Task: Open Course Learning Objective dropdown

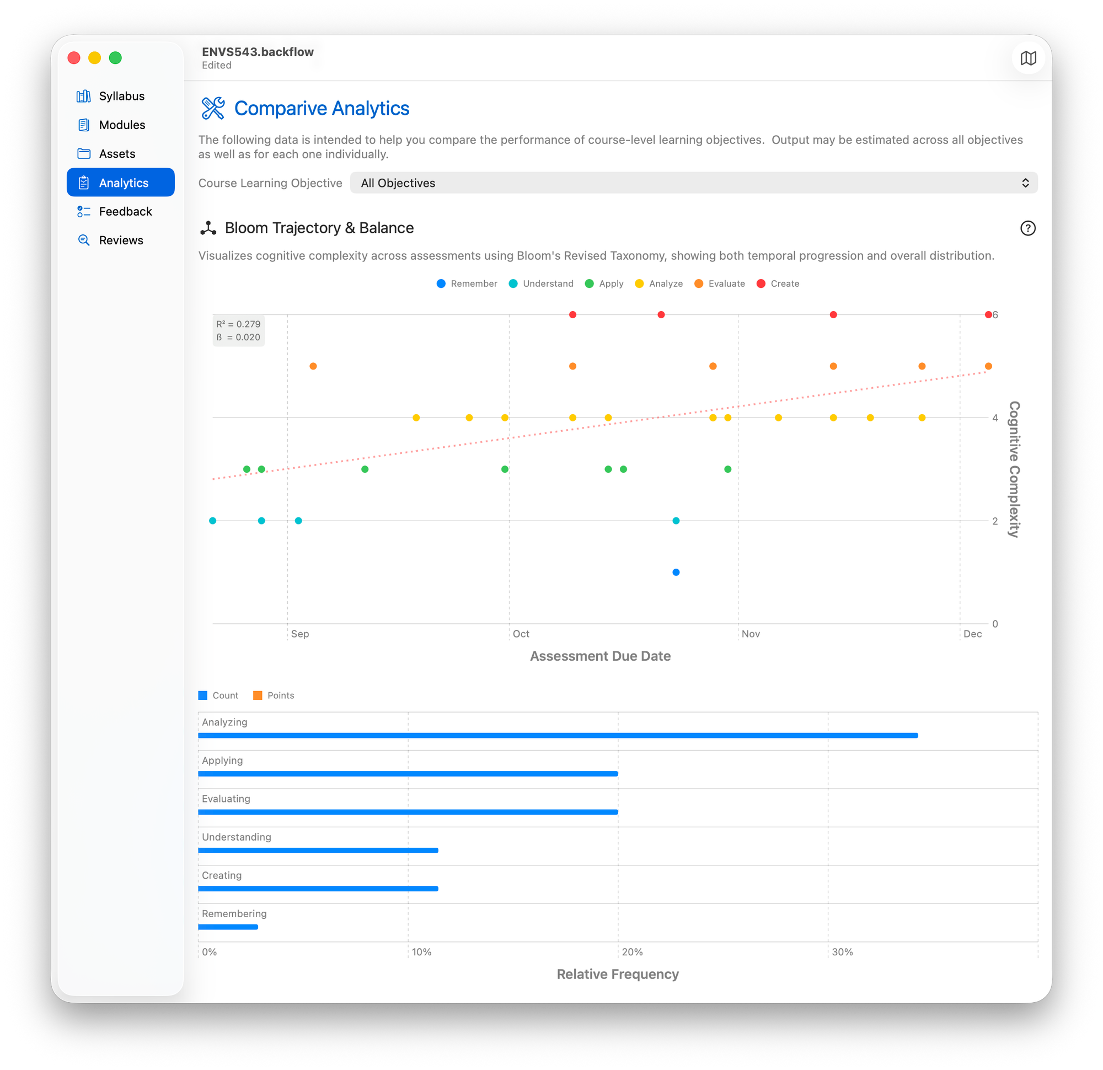Action: click(x=693, y=183)
